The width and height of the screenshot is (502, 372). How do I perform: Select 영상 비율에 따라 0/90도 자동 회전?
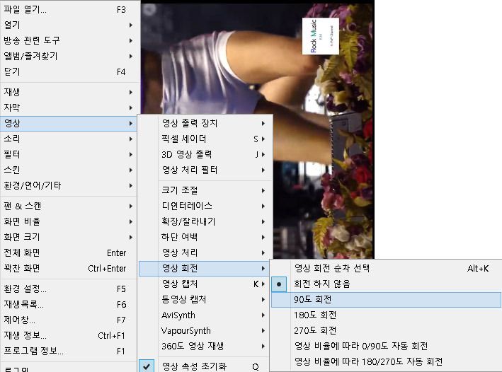click(x=386, y=346)
